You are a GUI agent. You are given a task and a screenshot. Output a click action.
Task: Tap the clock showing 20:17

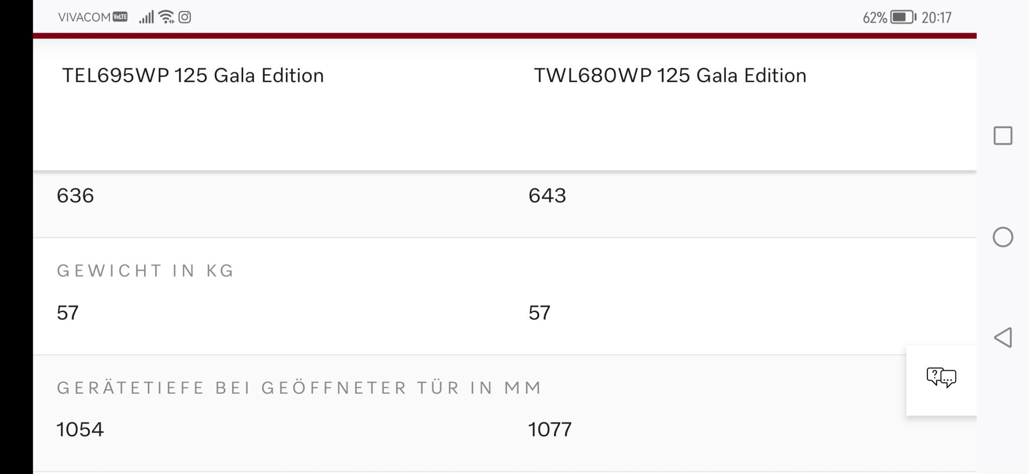(x=937, y=18)
